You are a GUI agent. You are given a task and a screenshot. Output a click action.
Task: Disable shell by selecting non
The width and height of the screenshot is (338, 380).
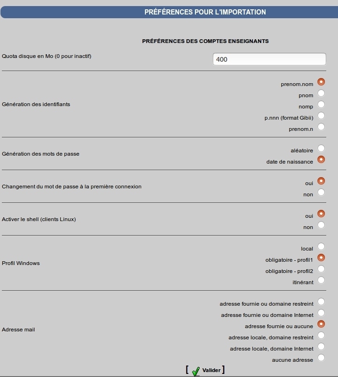321,225
